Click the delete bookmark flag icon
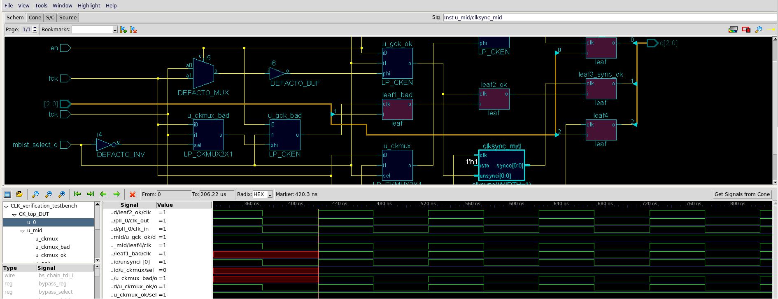The height and width of the screenshot is (299, 778). (x=133, y=30)
